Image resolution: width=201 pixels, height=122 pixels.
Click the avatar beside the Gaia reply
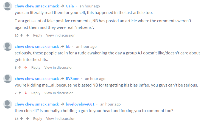tap(8, 6)
